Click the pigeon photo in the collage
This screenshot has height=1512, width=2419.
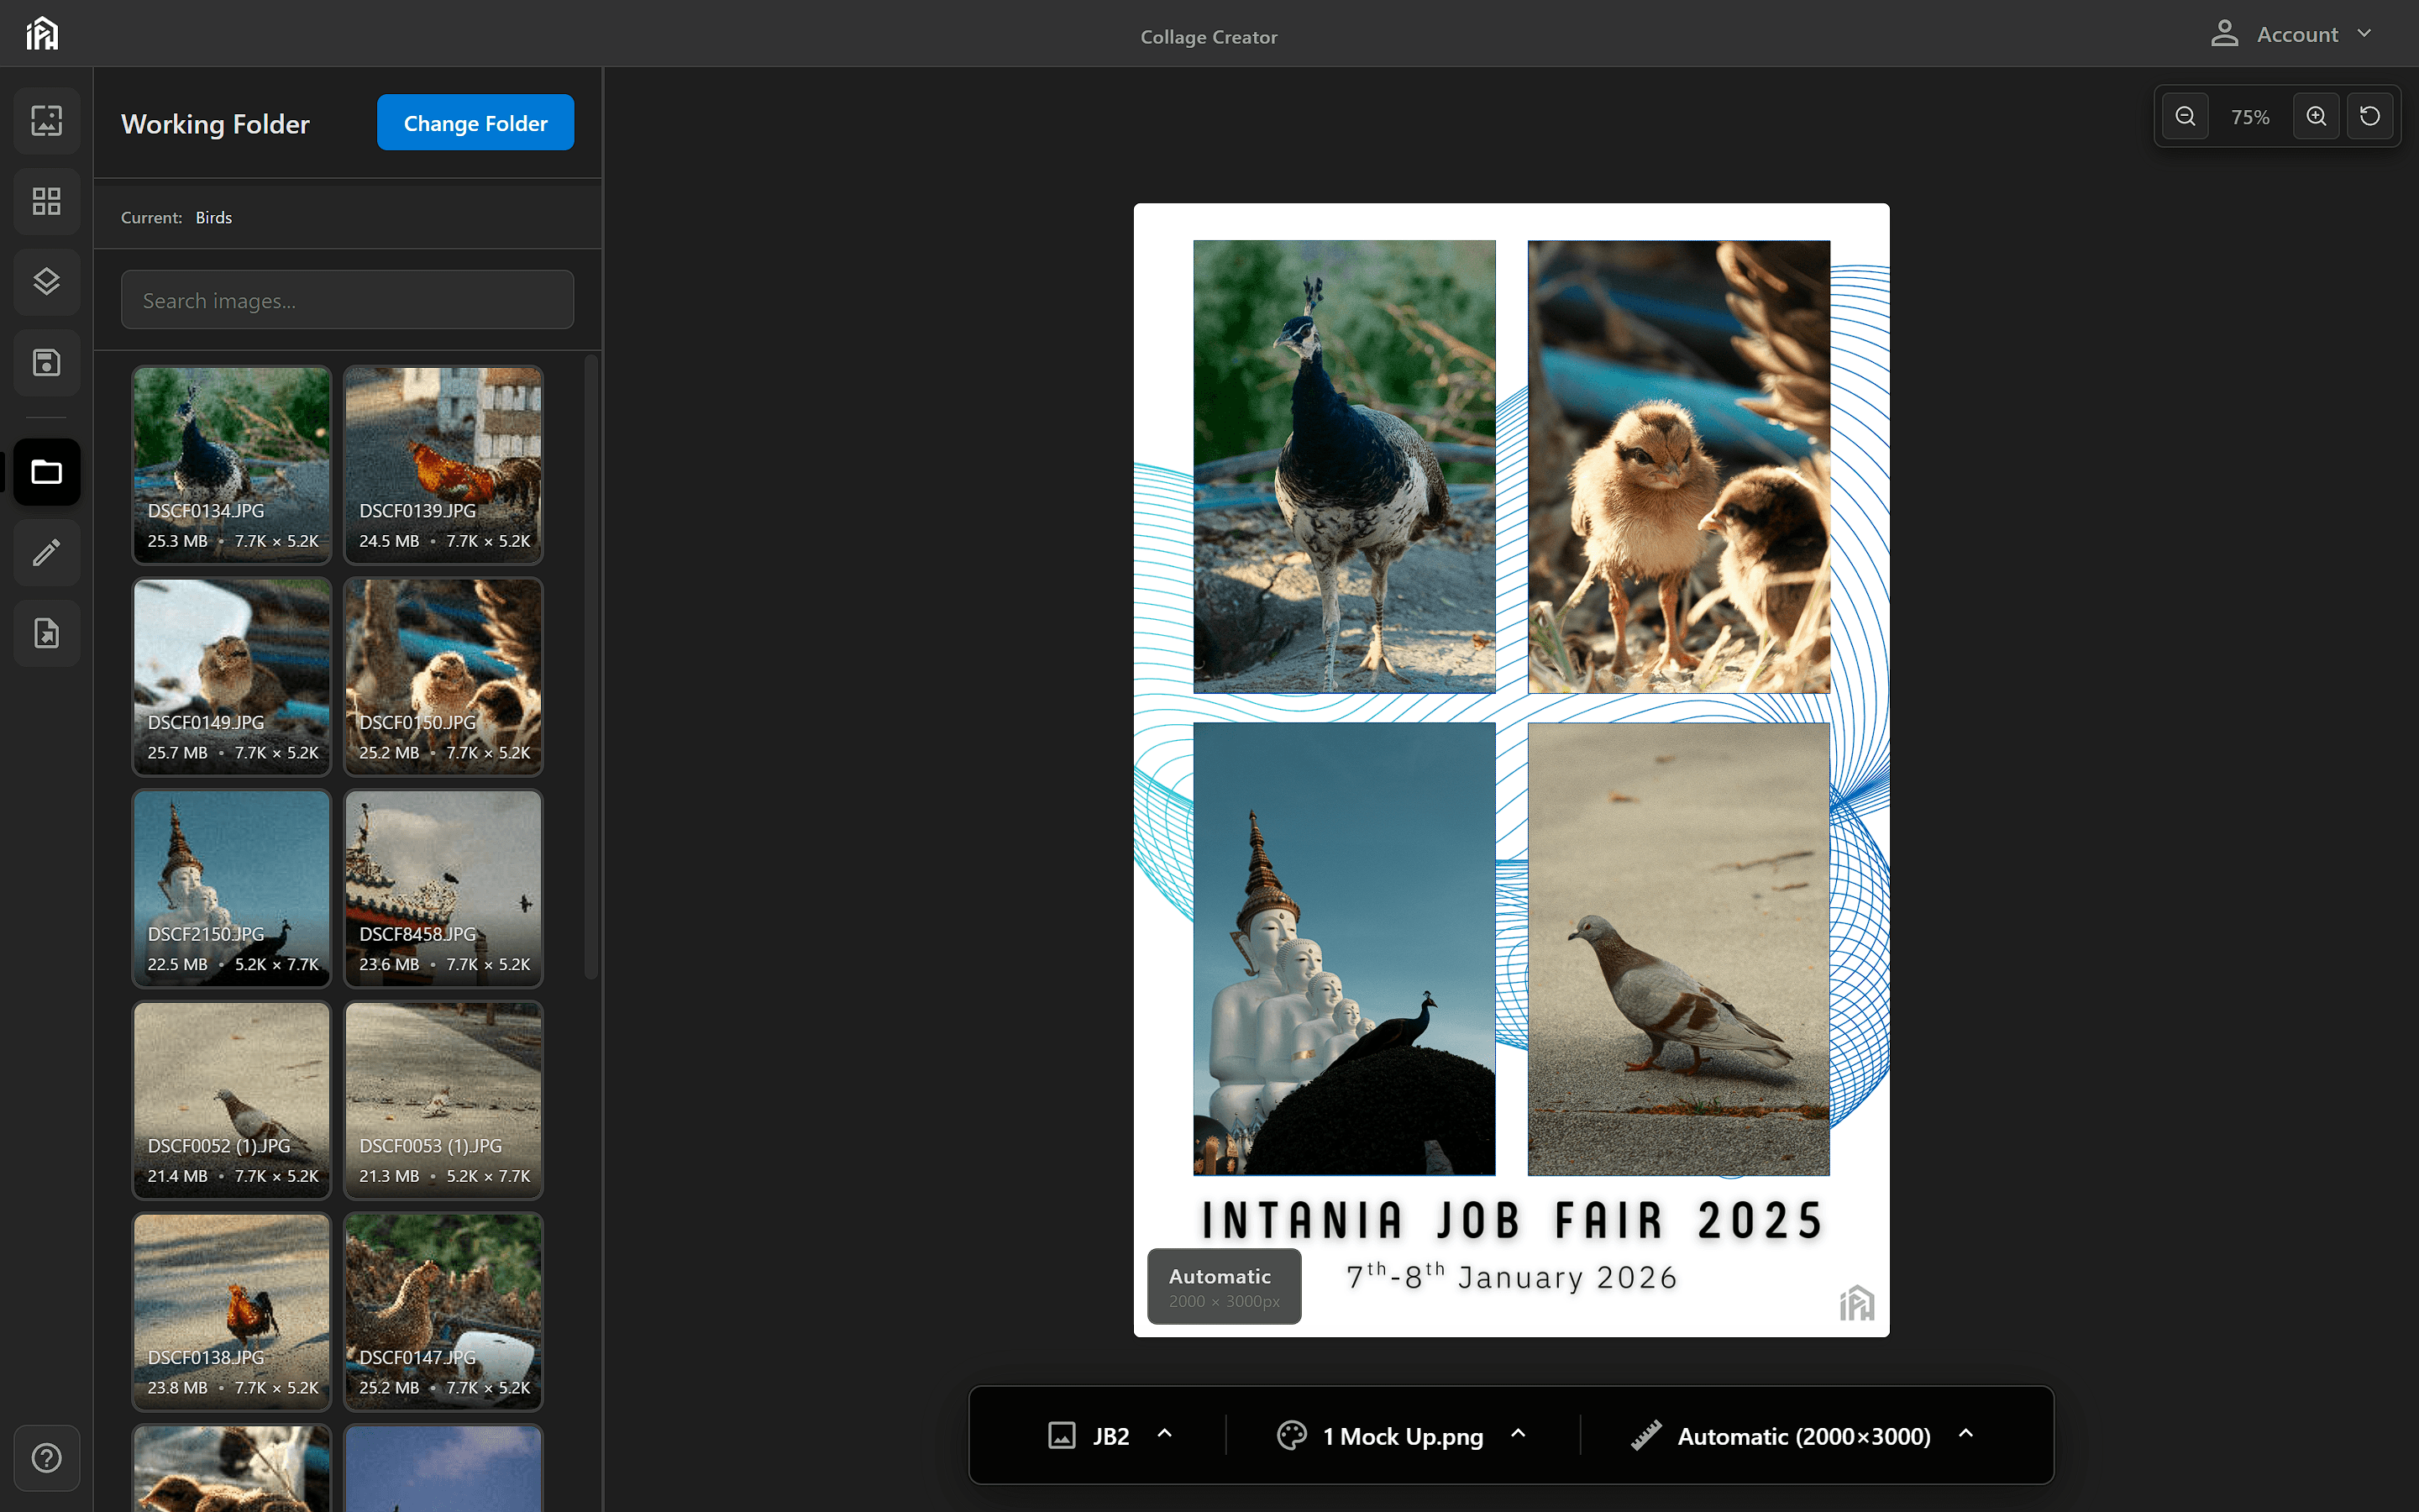pos(1678,949)
